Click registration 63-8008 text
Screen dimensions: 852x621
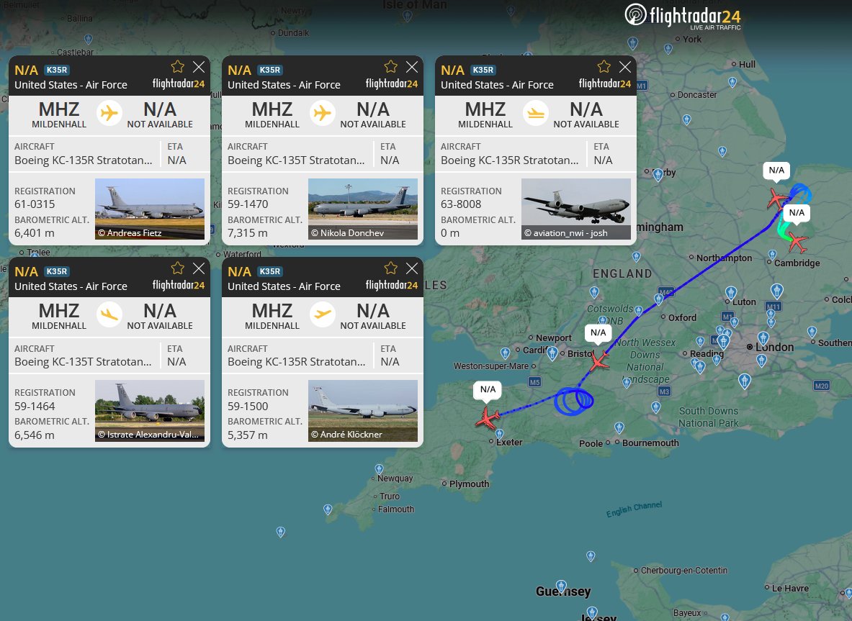click(461, 204)
